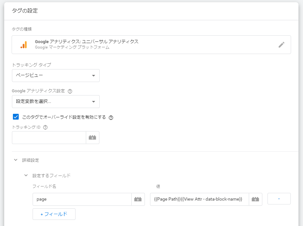
Task: Open the 設定変数を選択 dropdown
Action: (x=56, y=102)
